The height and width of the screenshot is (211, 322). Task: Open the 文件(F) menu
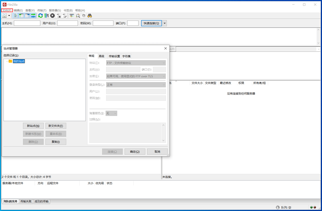[x=7, y=10]
